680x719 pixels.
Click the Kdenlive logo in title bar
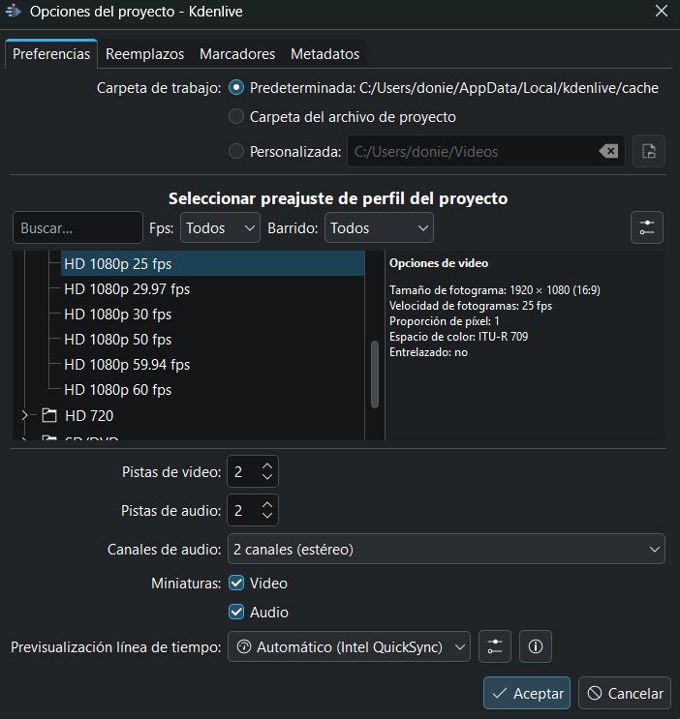[14, 11]
